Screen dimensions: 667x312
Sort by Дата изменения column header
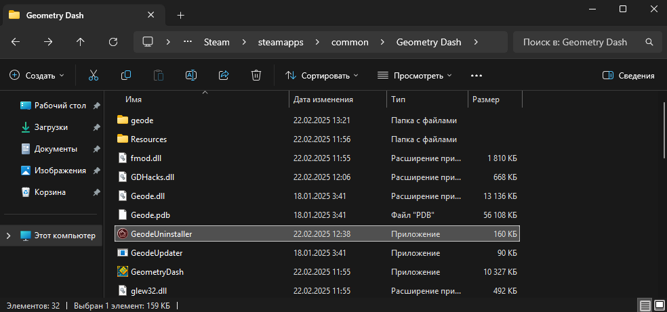323,99
